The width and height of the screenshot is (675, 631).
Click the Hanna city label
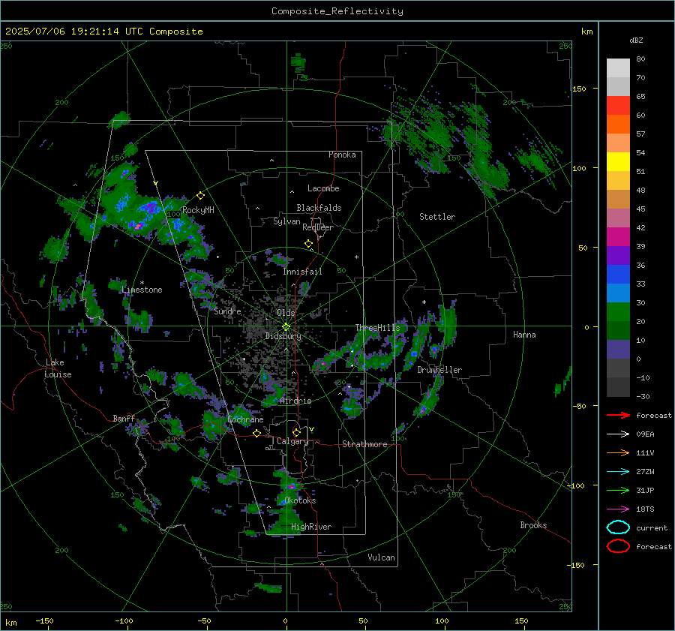click(x=524, y=335)
